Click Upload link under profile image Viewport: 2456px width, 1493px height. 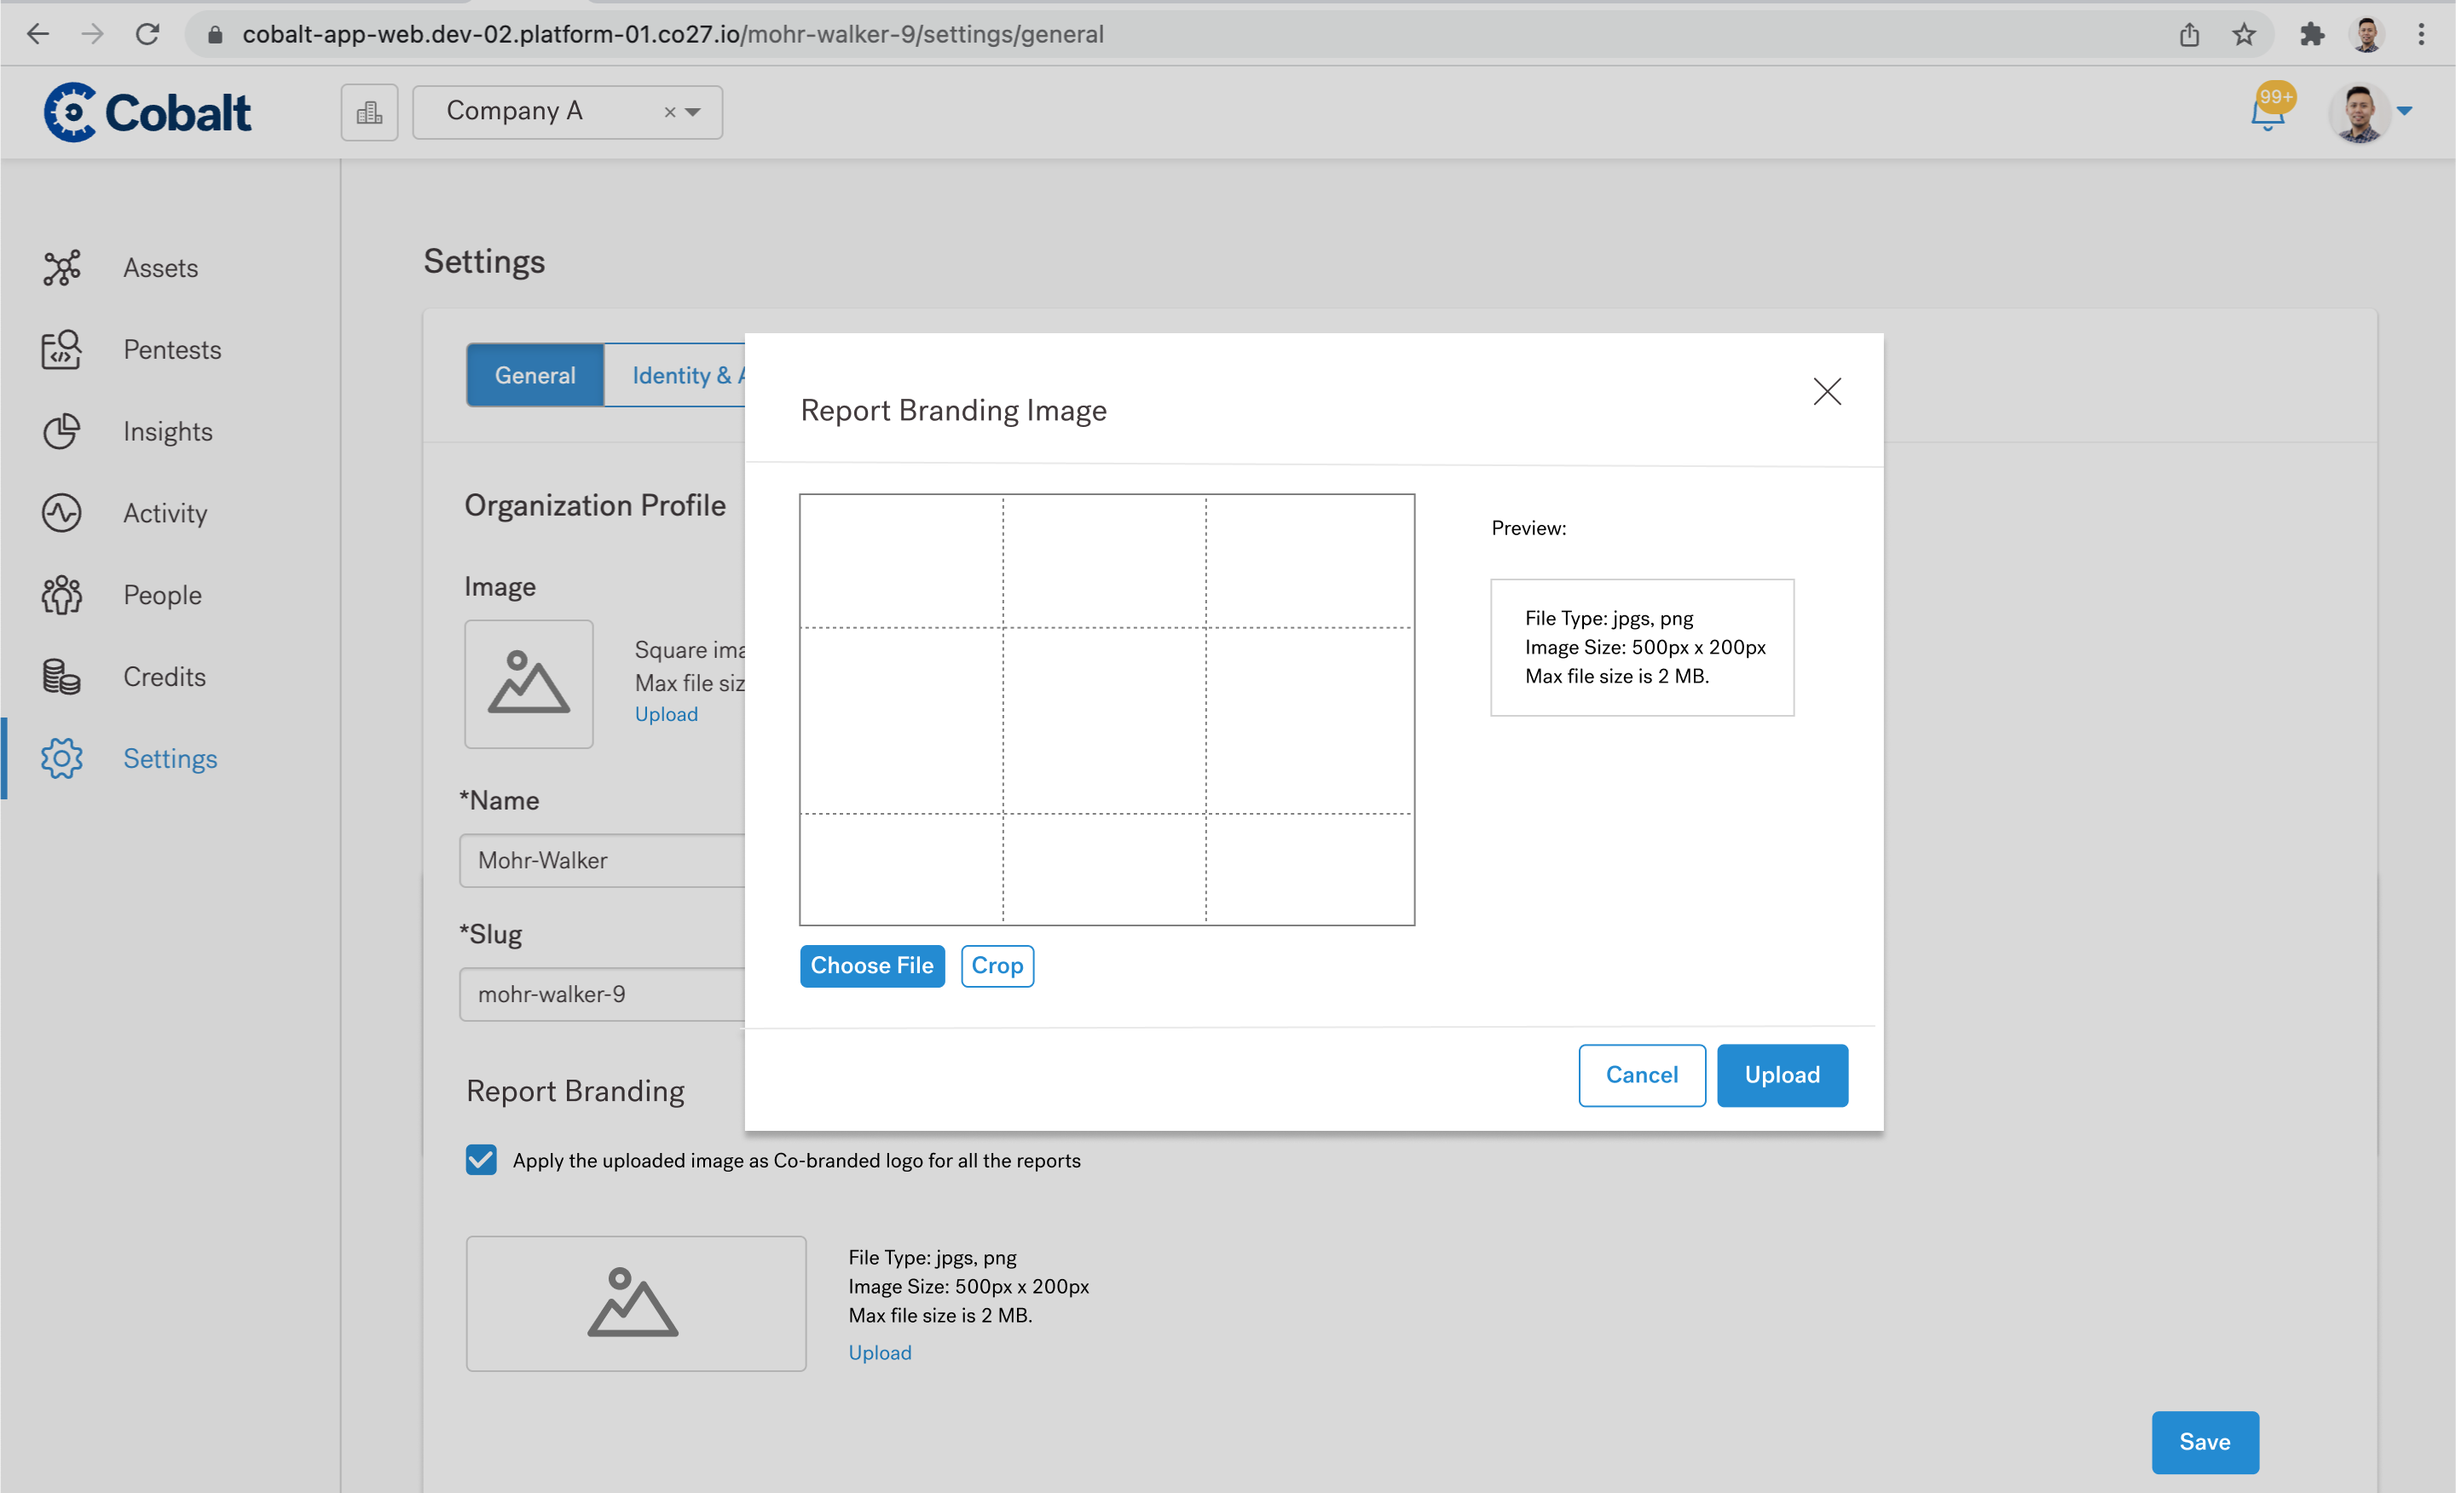(x=667, y=715)
